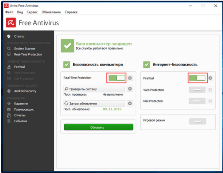The image size is (223, 173).
Task: Select Real-Time Protection in sidebar
Action: point(28,54)
